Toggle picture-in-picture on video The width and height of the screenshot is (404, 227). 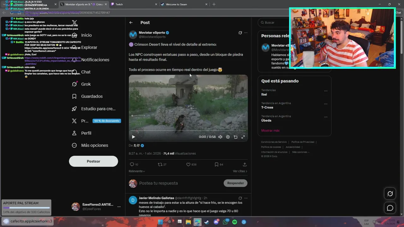click(x=235, y=137)
